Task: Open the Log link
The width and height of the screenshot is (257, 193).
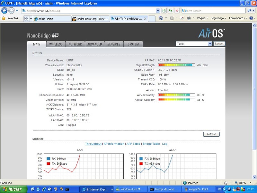Action: pyautogui.click(x=165, y=144)
